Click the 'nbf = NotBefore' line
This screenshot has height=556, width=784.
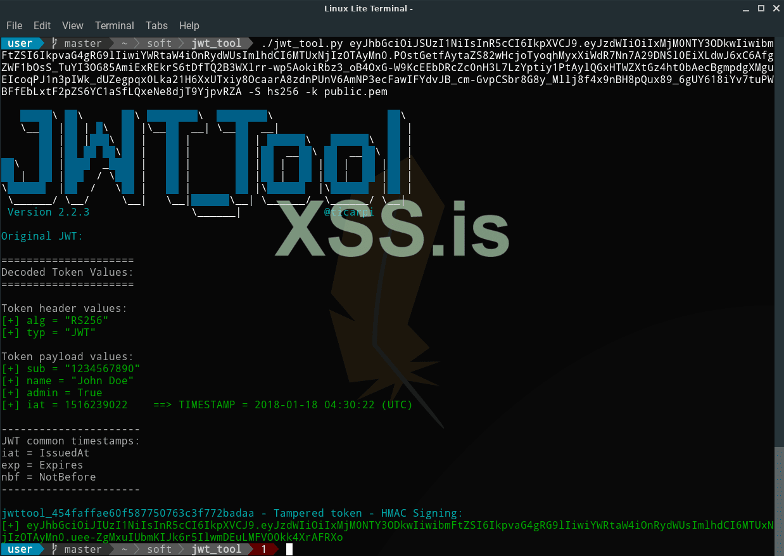(48, 477)
